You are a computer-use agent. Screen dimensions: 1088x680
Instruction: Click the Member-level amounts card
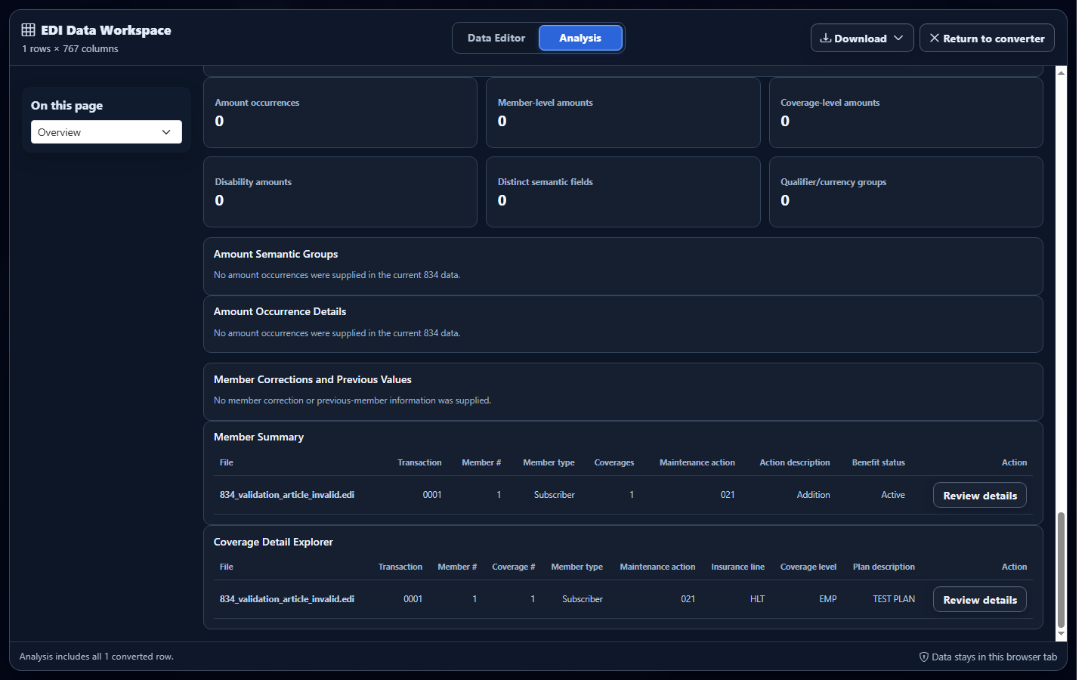click(623, 113)
